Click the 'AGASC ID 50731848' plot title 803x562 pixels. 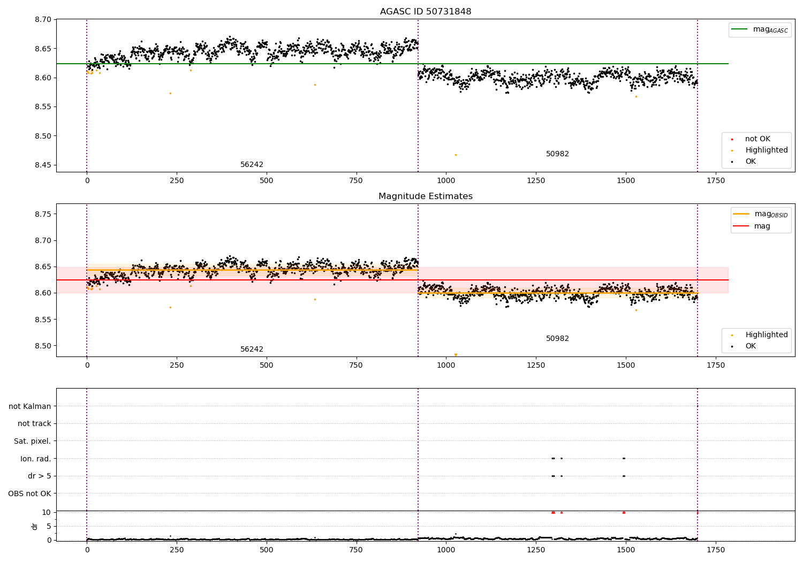[x=426, y=12]
